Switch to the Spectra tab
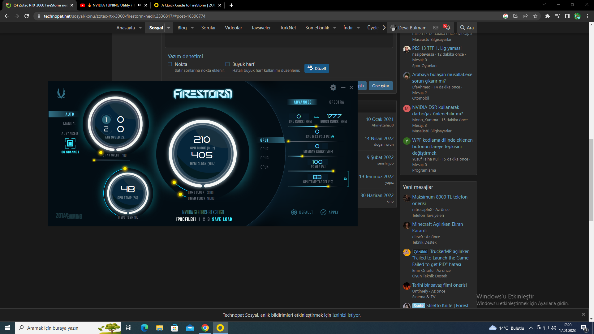This screenshot has height=334, width=594. point(336,102)
